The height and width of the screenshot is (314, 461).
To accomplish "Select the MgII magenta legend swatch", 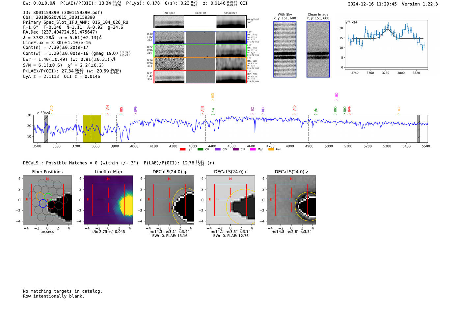I will pyautogui.click(x=253, y=150).
